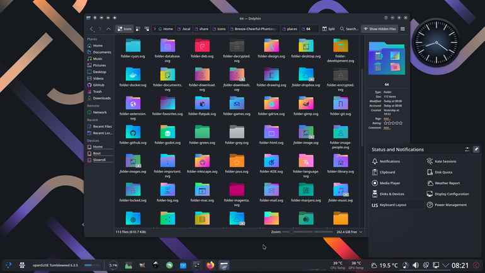The height and width of the screenshot is (273, 485).
Task: Select the places breadcrumb
Action: pyautogui.click(x=290, y=29)
